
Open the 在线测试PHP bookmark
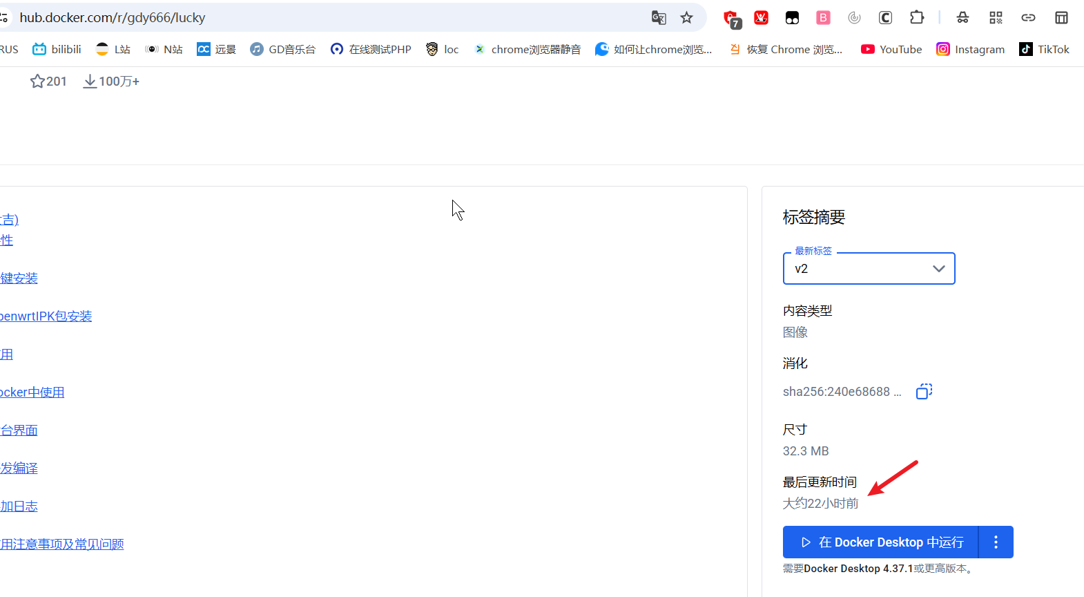coord(371,49)
